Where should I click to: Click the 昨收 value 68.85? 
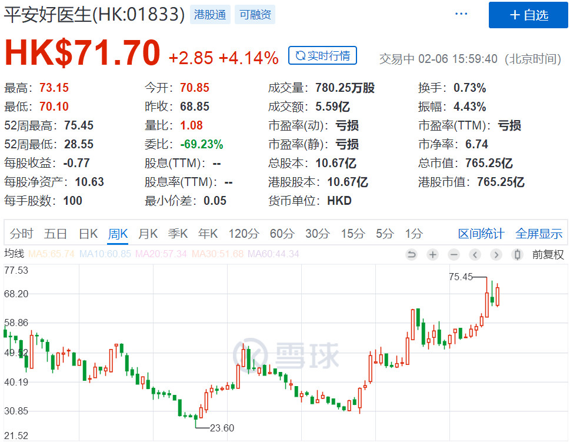195,107
